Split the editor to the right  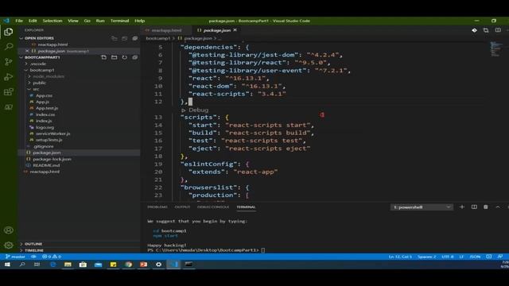pos(498,30)
